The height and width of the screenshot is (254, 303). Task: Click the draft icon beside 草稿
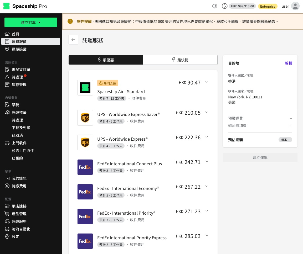7,105
